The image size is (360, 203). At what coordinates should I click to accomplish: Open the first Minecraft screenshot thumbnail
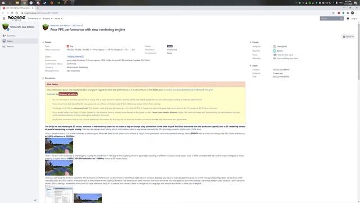(59, 145)
